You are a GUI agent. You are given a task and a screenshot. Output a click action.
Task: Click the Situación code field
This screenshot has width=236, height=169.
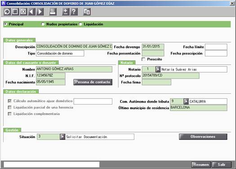coord(49,137)
